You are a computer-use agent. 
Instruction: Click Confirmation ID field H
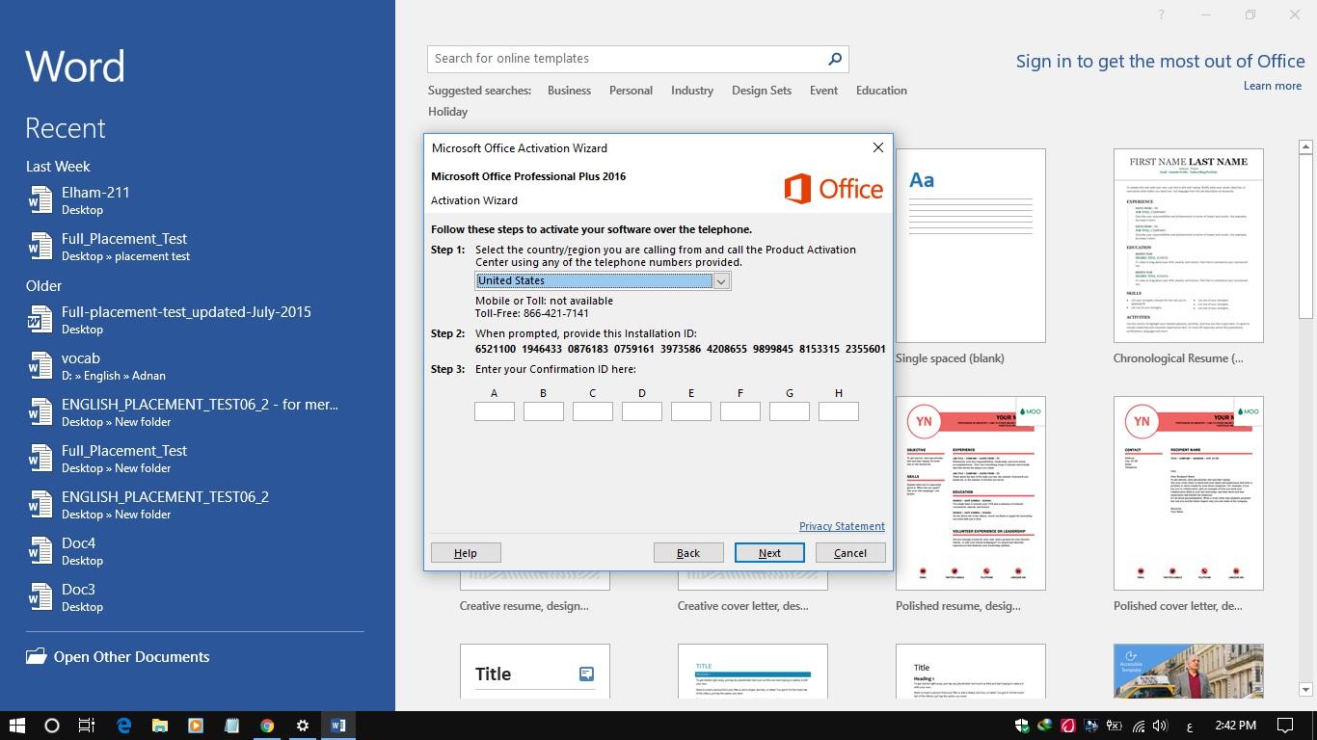[839, 411]
